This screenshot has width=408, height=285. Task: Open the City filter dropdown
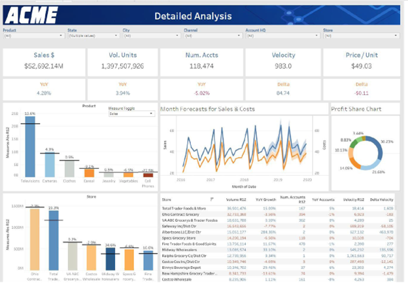152,35
